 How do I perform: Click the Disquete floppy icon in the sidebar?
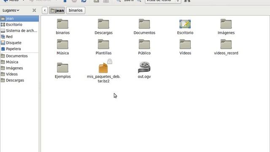click(x=3, y=43)
